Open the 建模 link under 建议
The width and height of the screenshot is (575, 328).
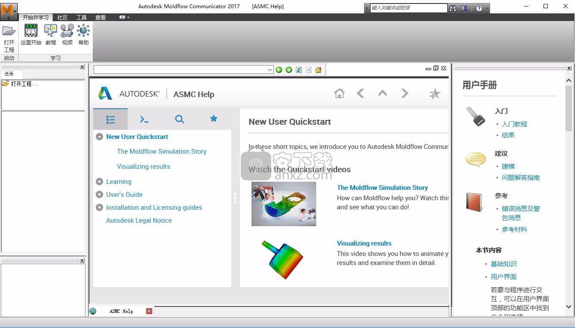click(x=508, y=166)
